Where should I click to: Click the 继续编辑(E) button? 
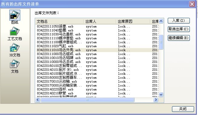click(x=179, y=38)
